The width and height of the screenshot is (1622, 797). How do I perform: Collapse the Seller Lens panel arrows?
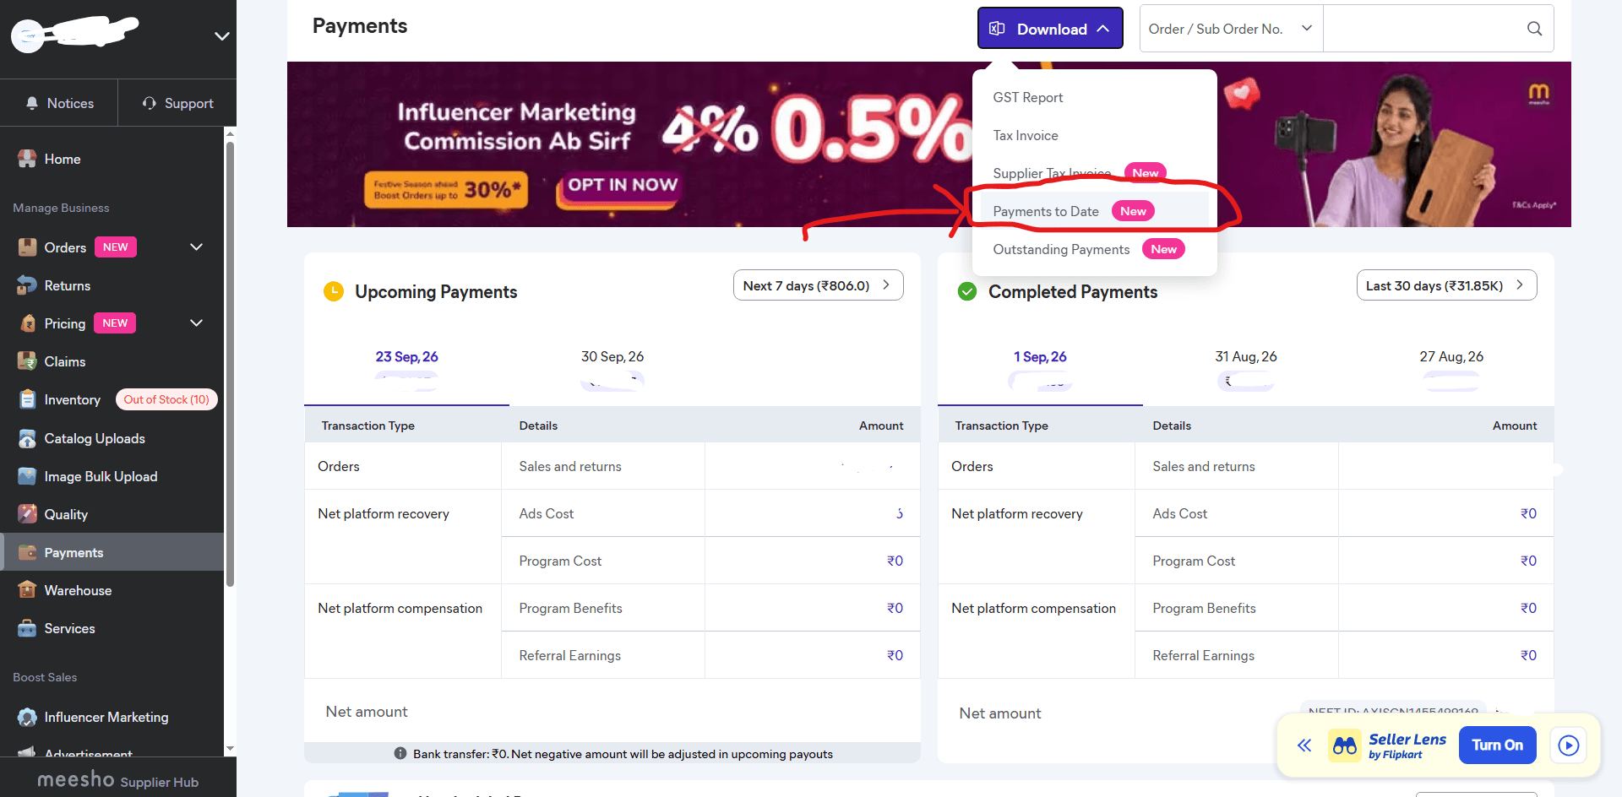1304,745
